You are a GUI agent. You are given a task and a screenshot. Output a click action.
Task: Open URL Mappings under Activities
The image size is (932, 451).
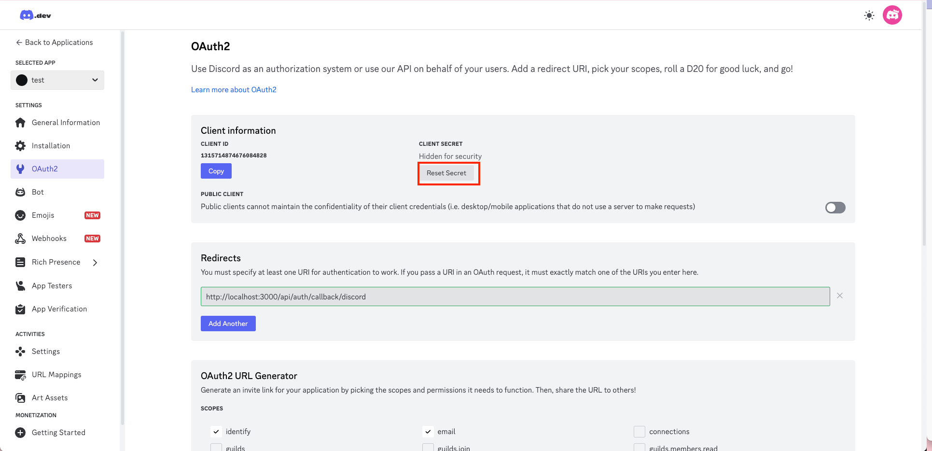57,375
